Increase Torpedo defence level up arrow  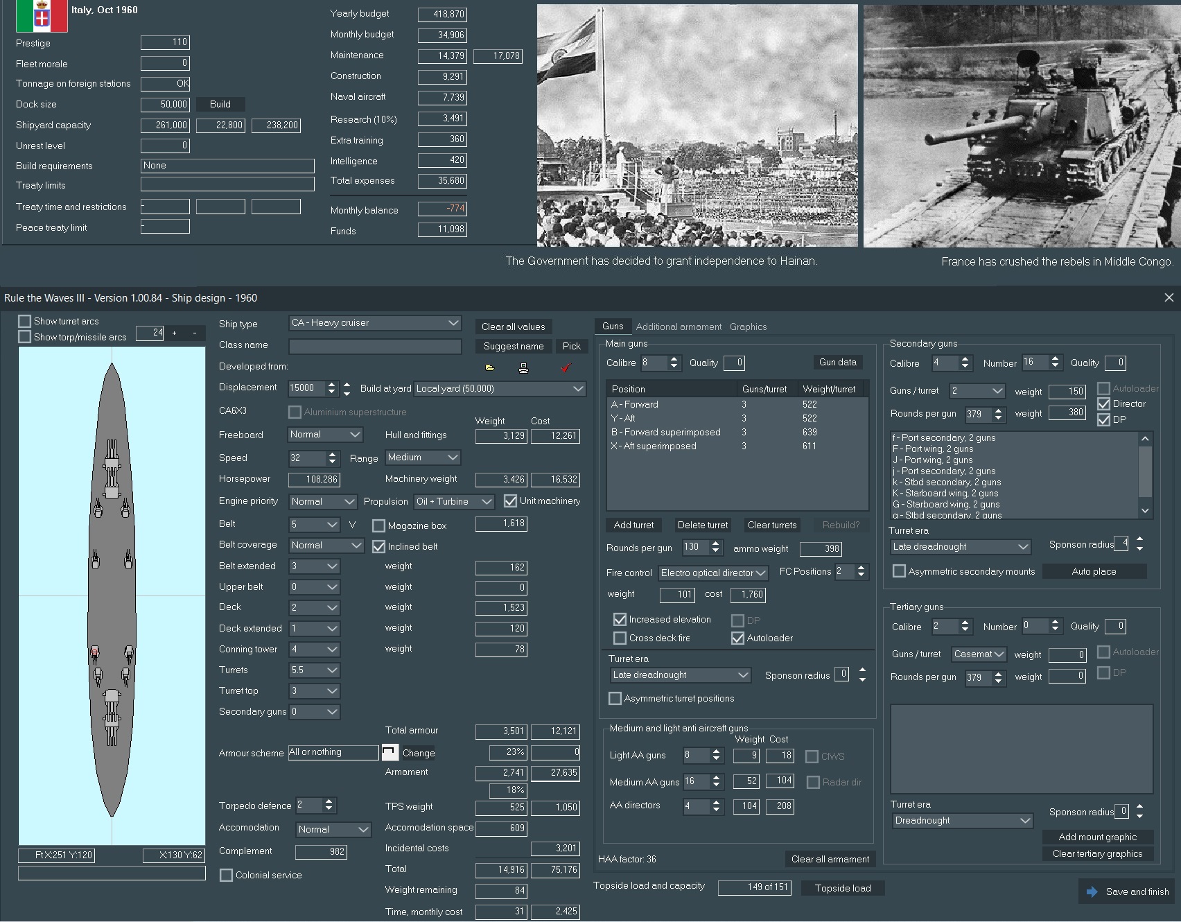(329, 802)
